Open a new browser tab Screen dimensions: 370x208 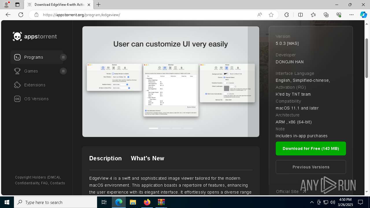click(99, 5)
